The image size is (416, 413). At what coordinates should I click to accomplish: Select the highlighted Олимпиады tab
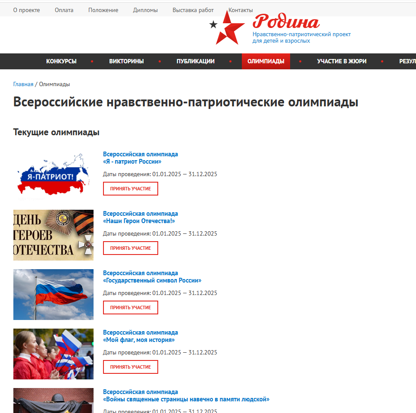click(266, 61)
